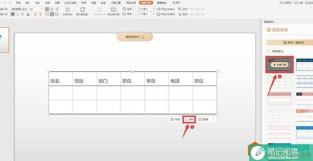313x161 pixels.
Task: Align text to cell top
Action: point(47,14)
